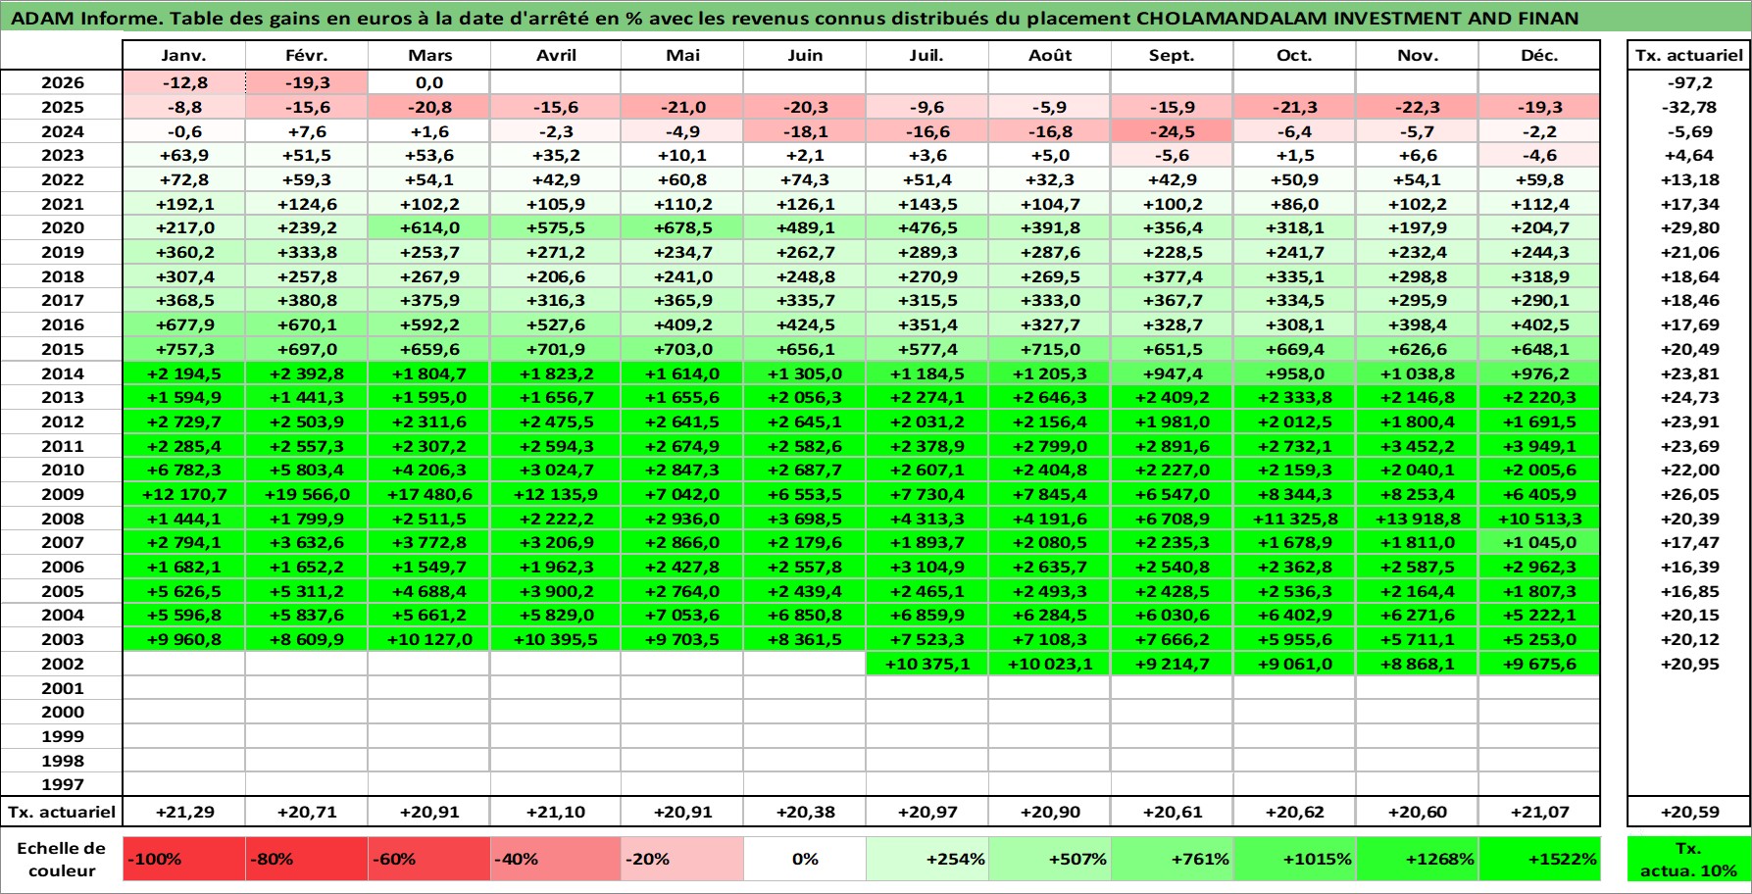Click the 2014 row label

[62, 373]
